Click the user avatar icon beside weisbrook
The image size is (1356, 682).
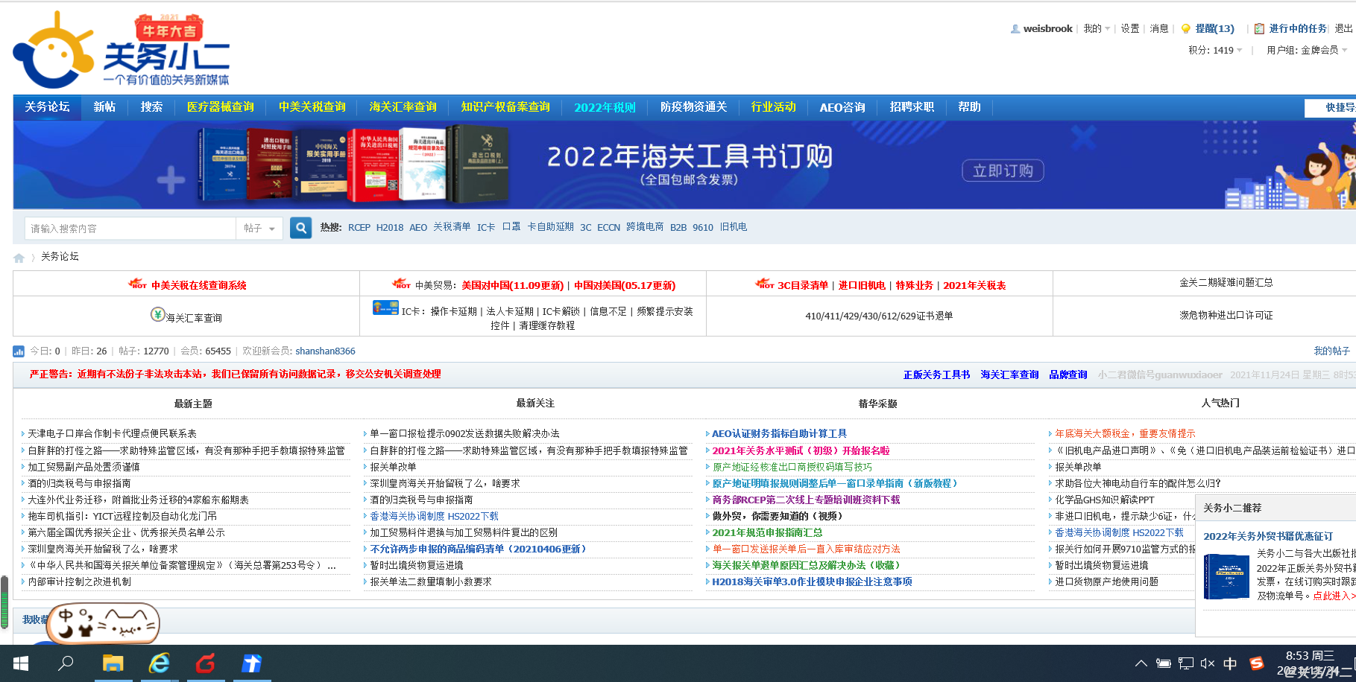point(1015,29)
